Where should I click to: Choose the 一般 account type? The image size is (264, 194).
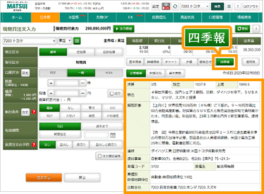[x=81, y=73]
